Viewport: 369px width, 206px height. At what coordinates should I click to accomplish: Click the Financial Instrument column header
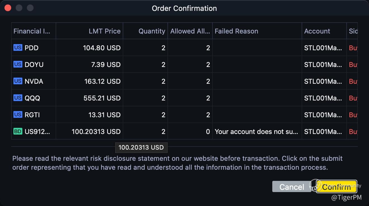point(32,31)
